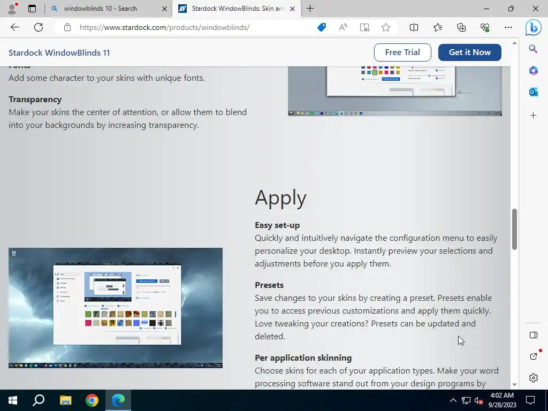
Task: Click the Per application skinning subheading
Action: (x=303, y=358)
